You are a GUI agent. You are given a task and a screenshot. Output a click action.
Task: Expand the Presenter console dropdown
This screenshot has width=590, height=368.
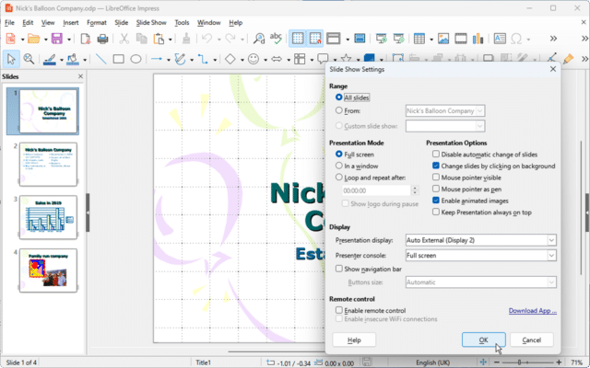coord(481,256)
